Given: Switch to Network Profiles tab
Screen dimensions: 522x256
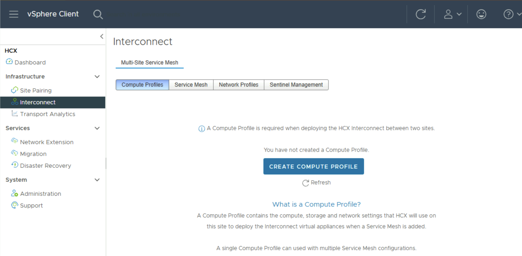Looking at the screenshot, I should point(239,85).
